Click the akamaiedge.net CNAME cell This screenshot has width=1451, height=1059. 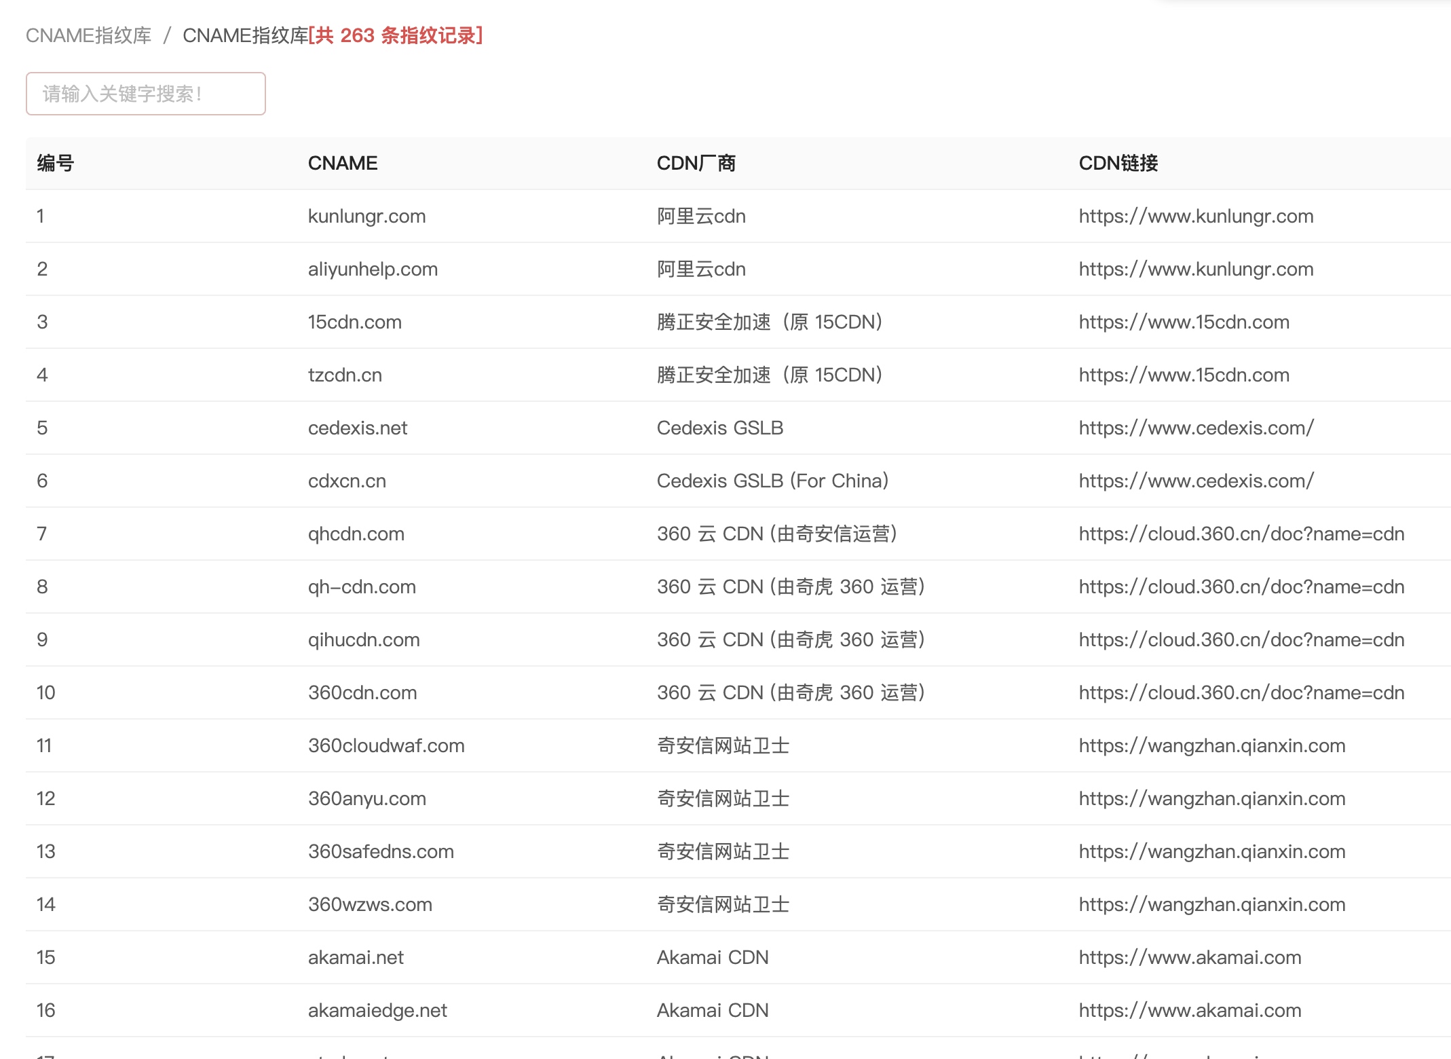coord(377,1010)
